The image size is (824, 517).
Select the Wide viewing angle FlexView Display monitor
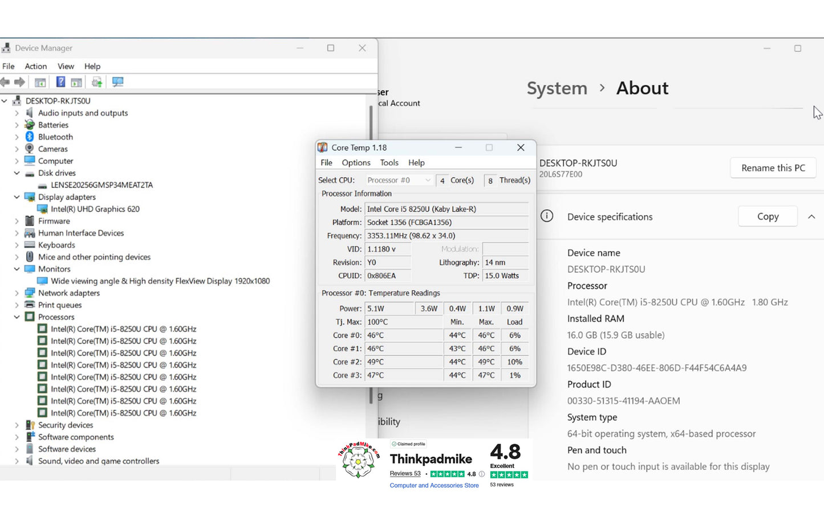160,281
